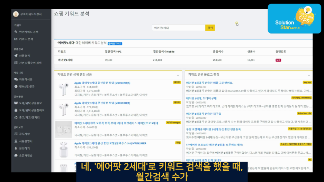Click the 도매/위탁 상품홍보 handshake icon

(16, 103)
